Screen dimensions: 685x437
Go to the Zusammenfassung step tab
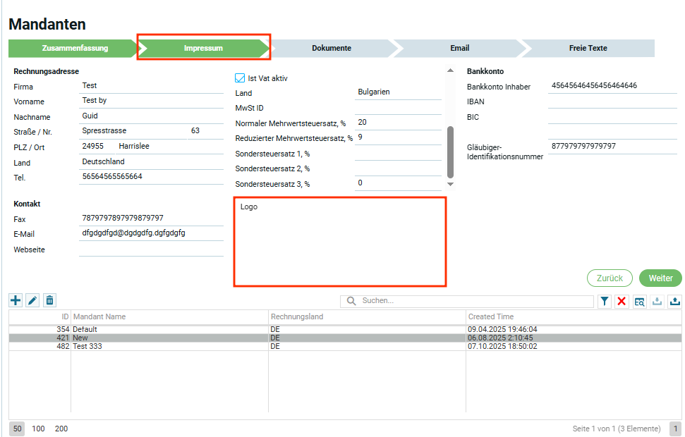coord(74,49)
